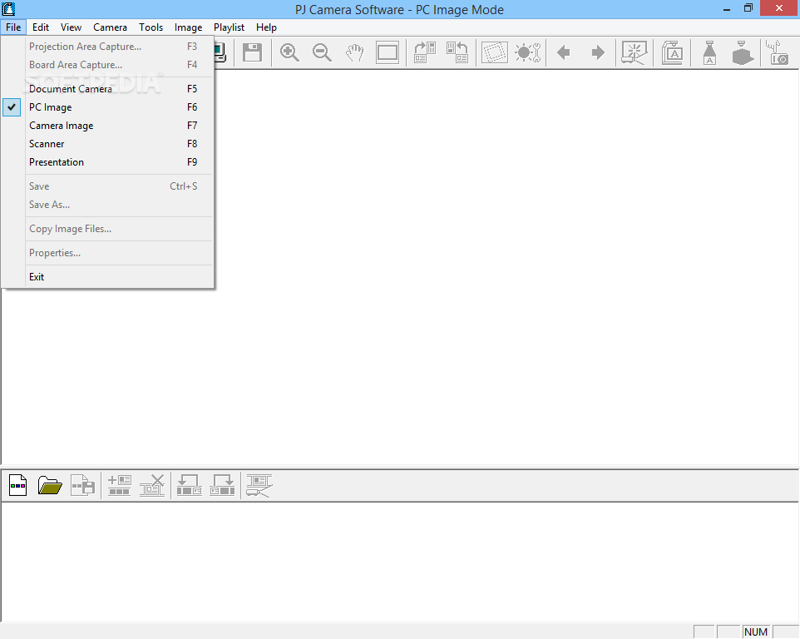The height and width of the screenshot is (639, 800).
Task: Click move playlist item right icon
Action: point(222,485)
